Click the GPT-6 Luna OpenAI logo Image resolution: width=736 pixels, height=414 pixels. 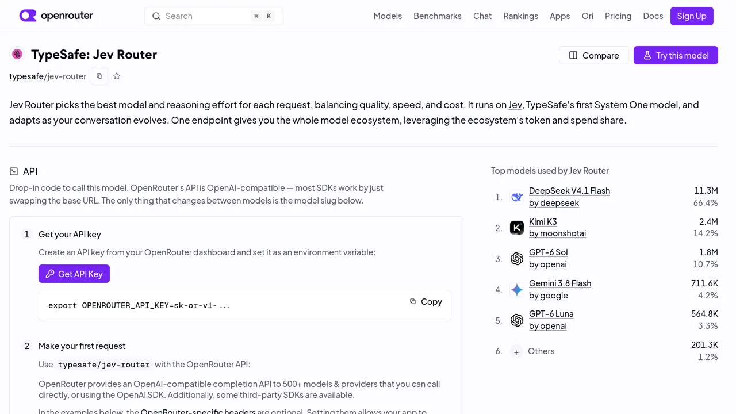[517, 320]
